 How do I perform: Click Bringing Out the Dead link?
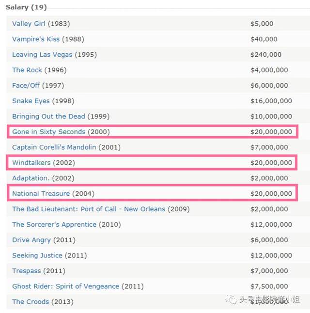(48, 117)
